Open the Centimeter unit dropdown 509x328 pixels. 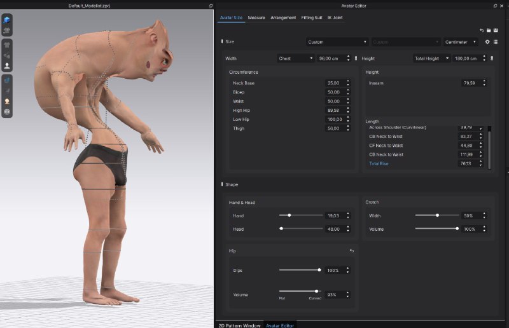pyautogui.click(x=460, y=42)
